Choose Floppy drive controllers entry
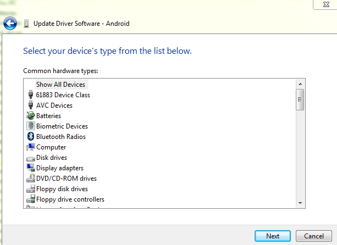 (70, 199)
